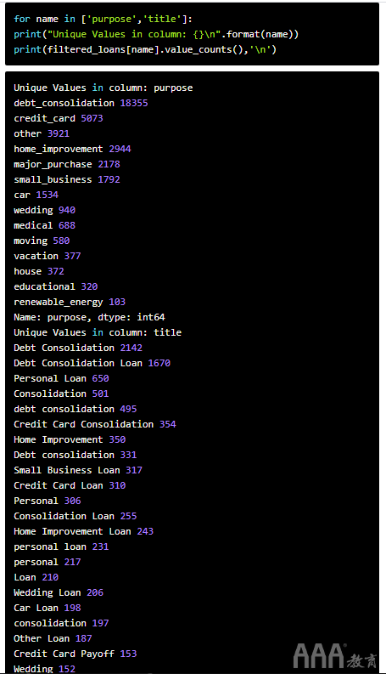Click the print Unique Values code line

[x=156, y=34]
